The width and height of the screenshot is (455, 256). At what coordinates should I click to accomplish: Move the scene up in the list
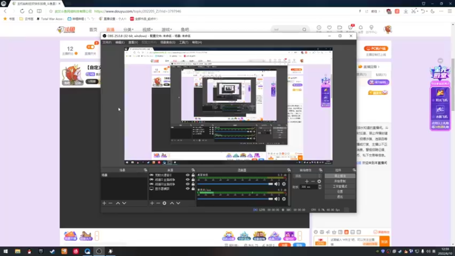(118, 203)
